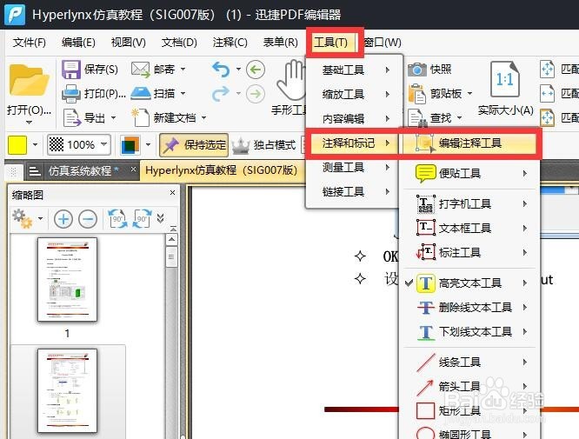
Task: Expand New Document (新建文档) dropdown arrow
Action: click(203, 118)
